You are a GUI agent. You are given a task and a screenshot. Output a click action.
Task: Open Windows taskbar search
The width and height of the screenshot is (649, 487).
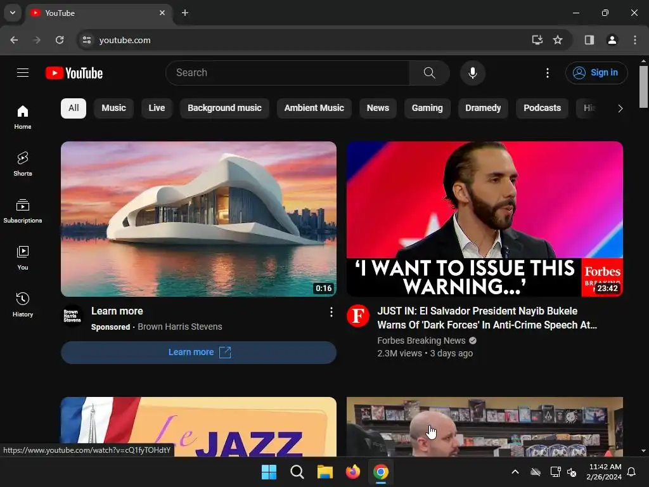(x=297, y=472)
